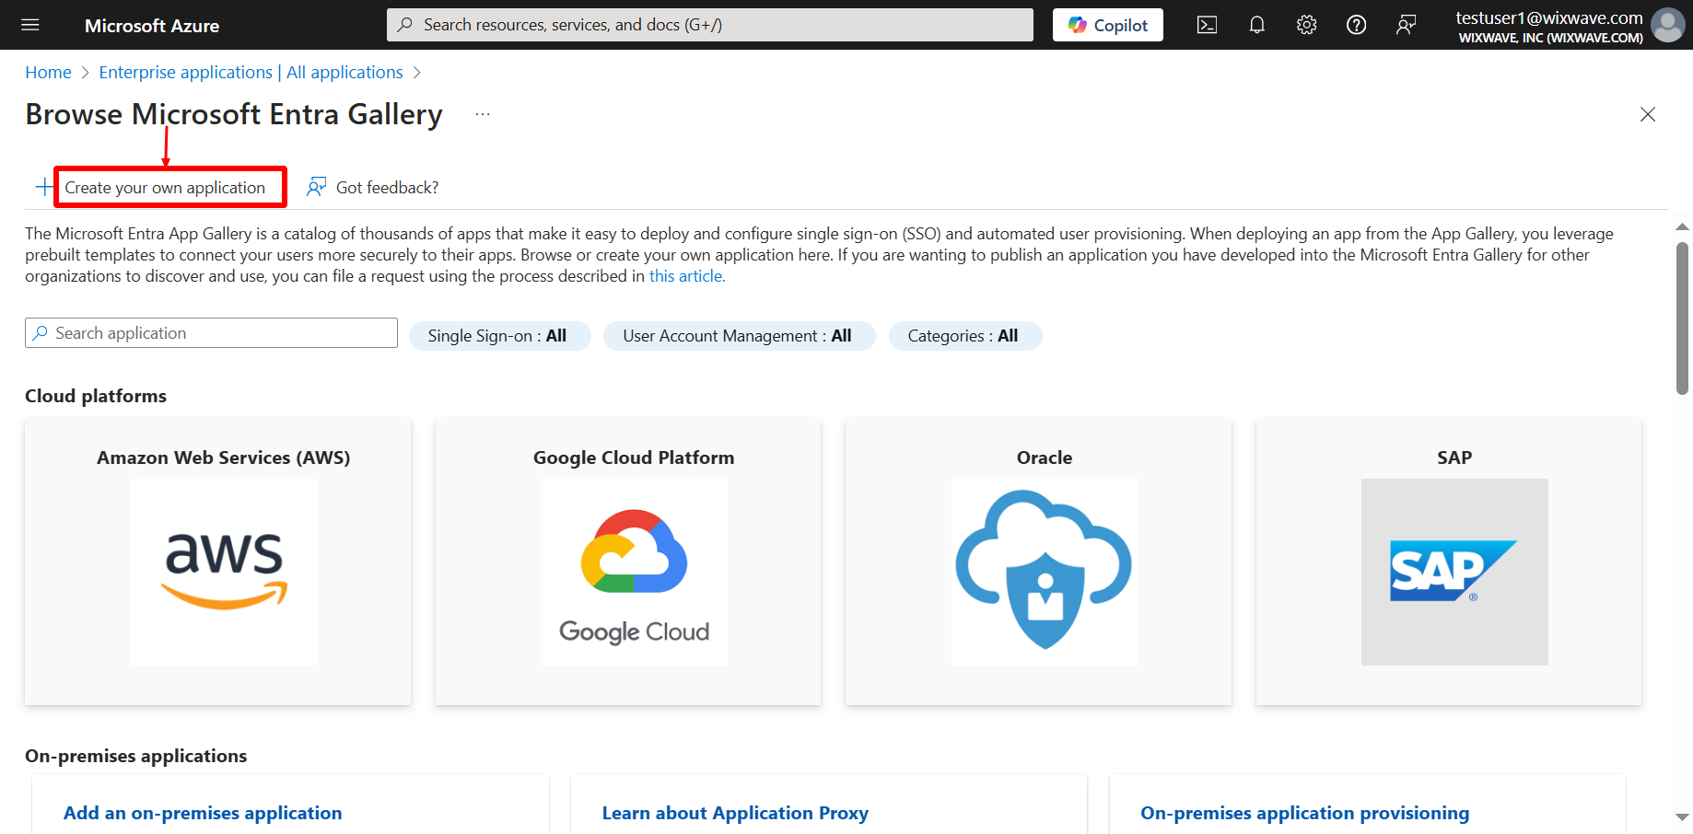Open Enterprise applications | All applications breadcrumb
The image size is (1693, 834).
click(251, 72)
